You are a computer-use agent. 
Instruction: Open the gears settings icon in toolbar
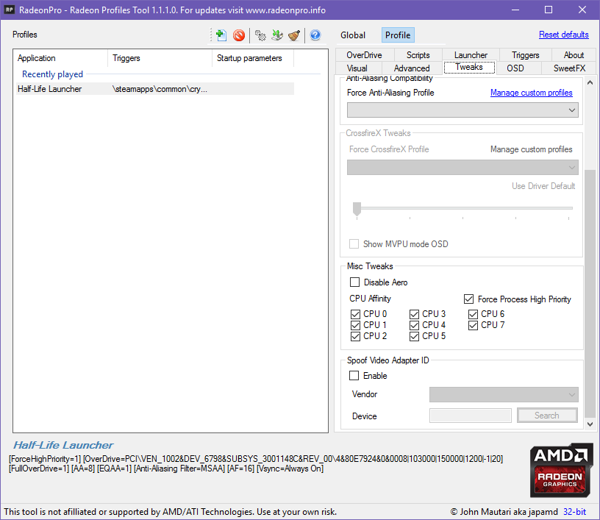[x=260, y=35]
